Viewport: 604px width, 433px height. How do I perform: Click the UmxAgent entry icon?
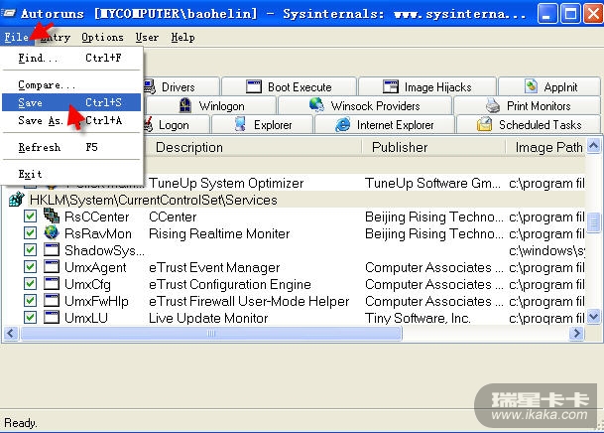52,267
